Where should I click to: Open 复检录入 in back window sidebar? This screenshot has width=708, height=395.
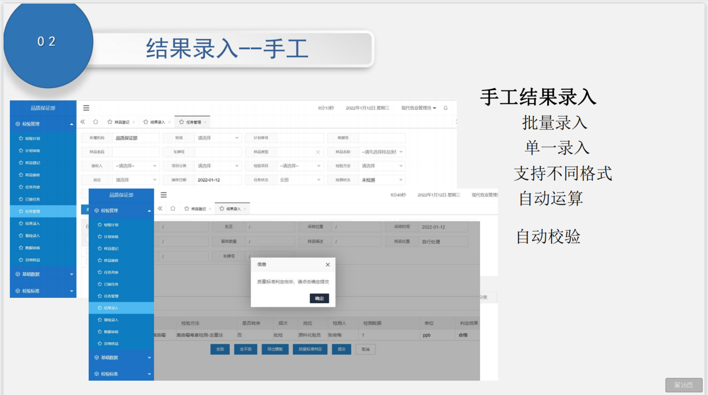43,235
